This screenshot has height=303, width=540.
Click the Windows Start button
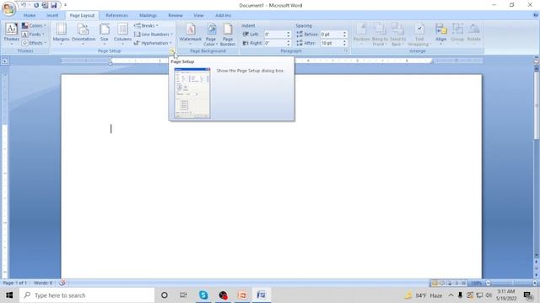pos(9,295)
